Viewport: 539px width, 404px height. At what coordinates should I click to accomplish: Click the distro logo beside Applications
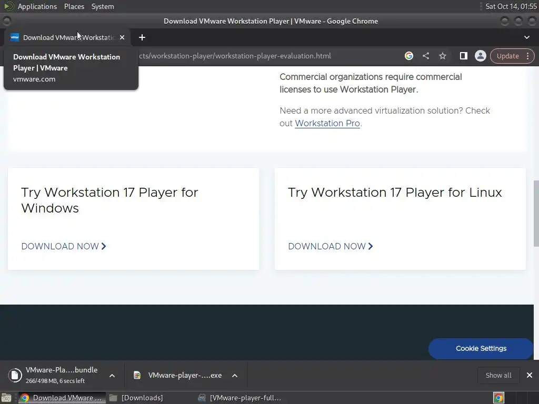[x=8, y=6]
